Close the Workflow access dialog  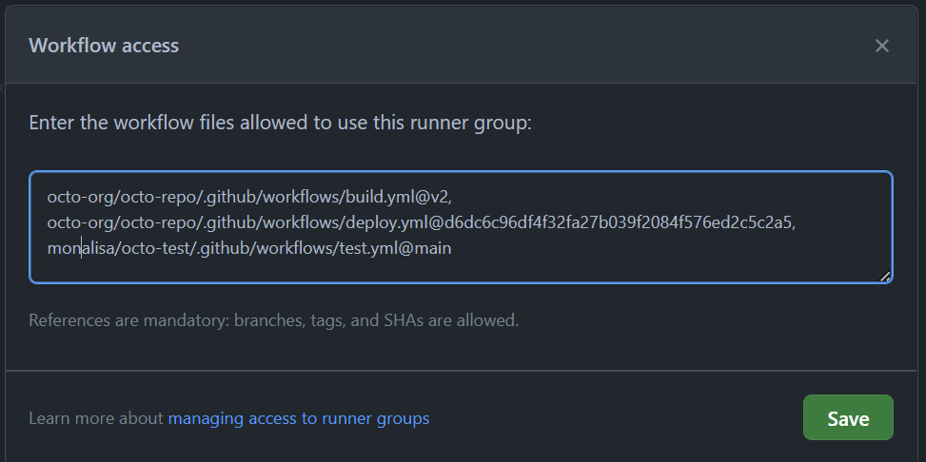pos(881,46)
